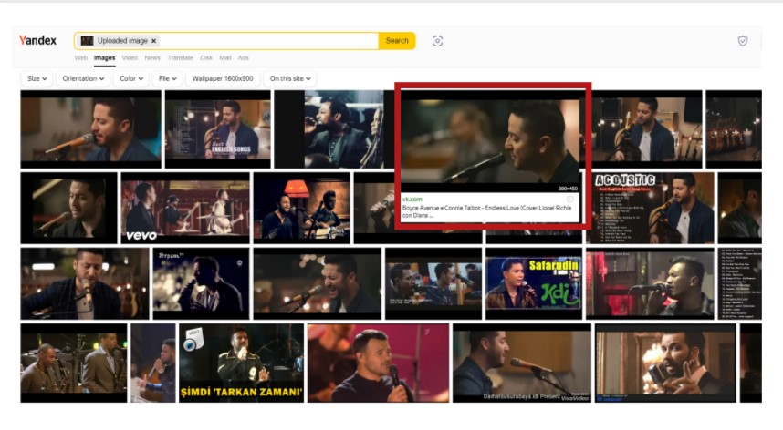
Task: Open the On this site dropdown
Action: [290, 79]
